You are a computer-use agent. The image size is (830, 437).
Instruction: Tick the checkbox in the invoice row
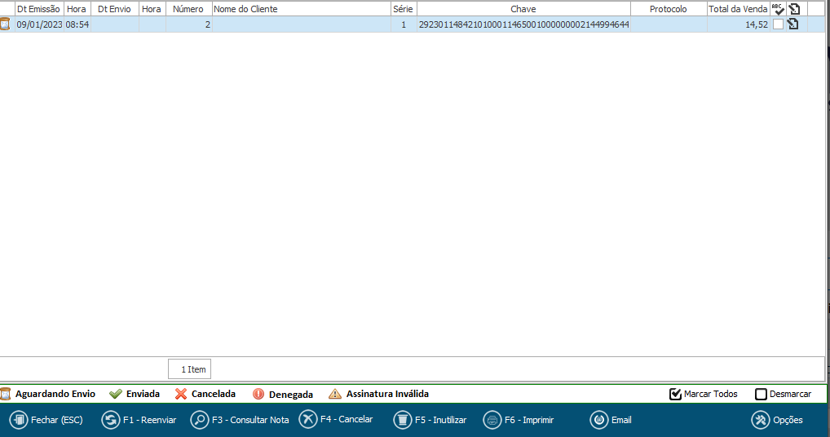pos(779,24)
